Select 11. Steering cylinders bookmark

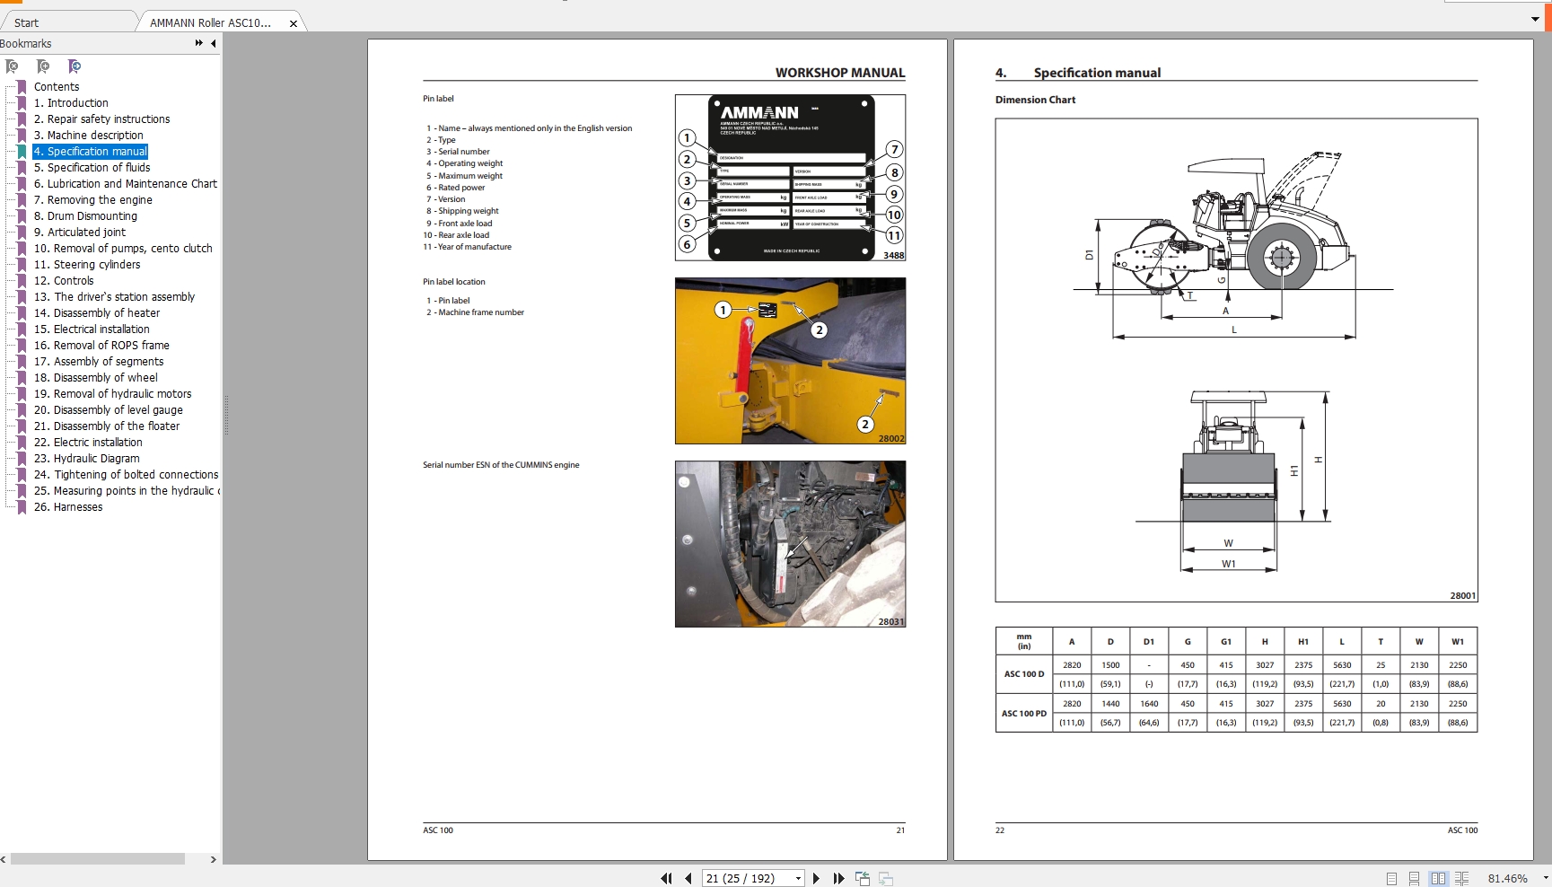coord(87,265)
